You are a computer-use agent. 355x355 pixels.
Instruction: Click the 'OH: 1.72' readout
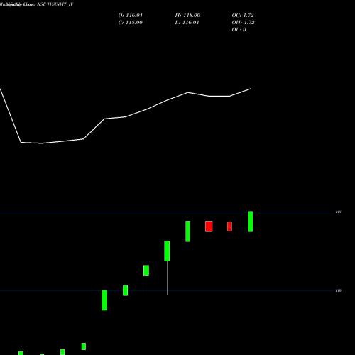(244, 23)
